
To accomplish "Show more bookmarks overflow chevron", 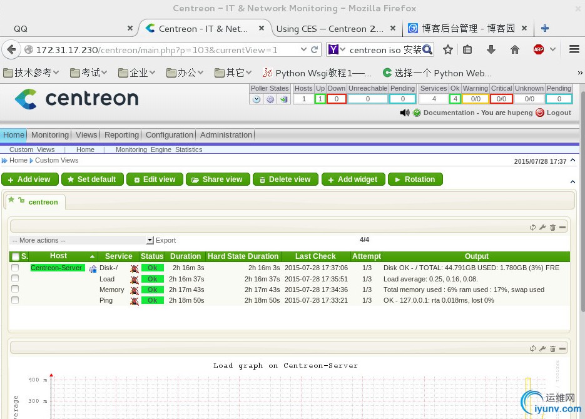I will (x=580, y=73).
